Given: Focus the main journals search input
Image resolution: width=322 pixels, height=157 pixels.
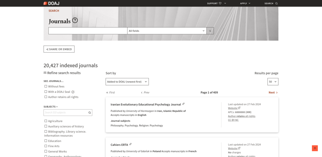Looking at the screenshot, I should point(88,31).
